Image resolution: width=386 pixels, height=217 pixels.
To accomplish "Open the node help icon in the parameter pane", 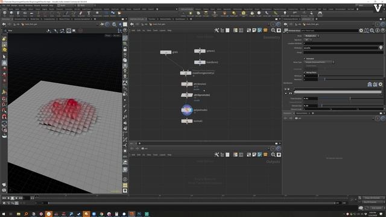I will point(383,31).
